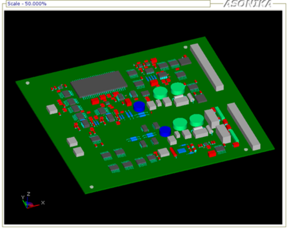The height and width of the screenshot is (229, 288).
Task: Pick the green cylinder nearest the lower connector
Action: click(x=197, y=120)
